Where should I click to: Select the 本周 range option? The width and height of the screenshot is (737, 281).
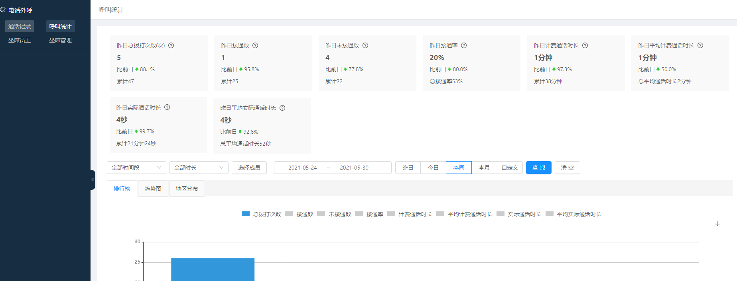(459, 168)
